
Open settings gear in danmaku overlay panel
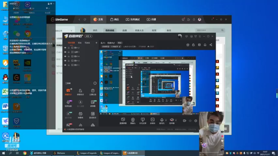pyautogui.click(x=51, y=3)
